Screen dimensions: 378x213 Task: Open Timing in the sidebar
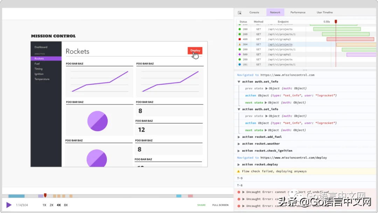click(x=38, y=69)
